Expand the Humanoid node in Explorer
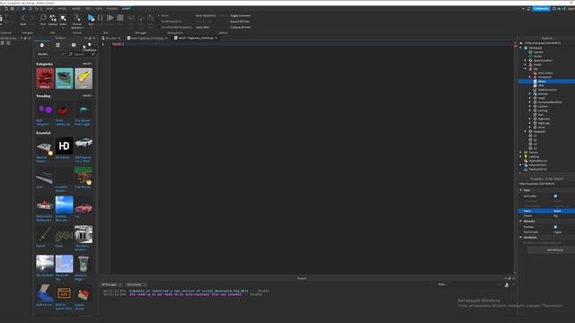Image resolution: width=575 pixels, height=323 pixels. [x=530, y=77]
